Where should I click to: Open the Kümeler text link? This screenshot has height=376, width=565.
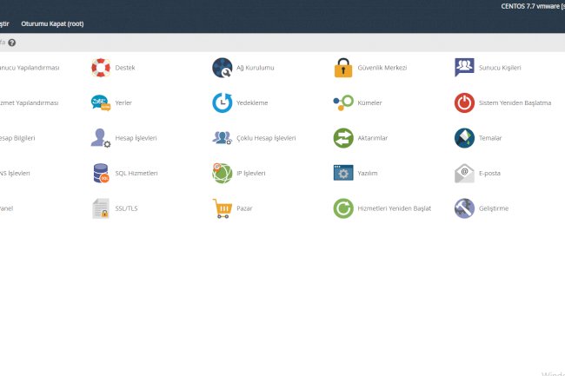369,103
